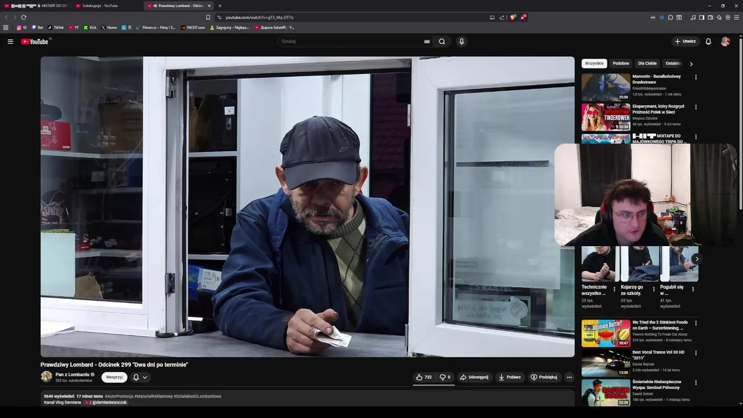Switch to Subskrypcje - YouTube tab
The image size is (743, 418).
pyautogui.click(x=100, y=6)
